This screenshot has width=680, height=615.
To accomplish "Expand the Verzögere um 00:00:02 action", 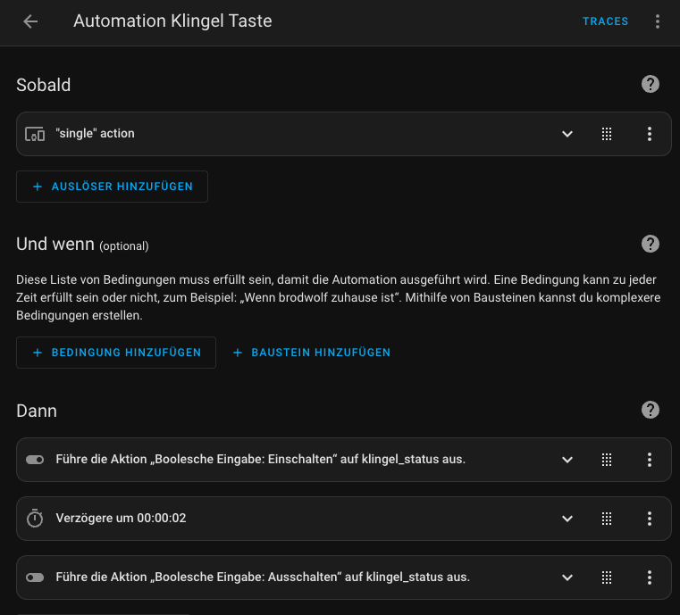I will (567, 519).
